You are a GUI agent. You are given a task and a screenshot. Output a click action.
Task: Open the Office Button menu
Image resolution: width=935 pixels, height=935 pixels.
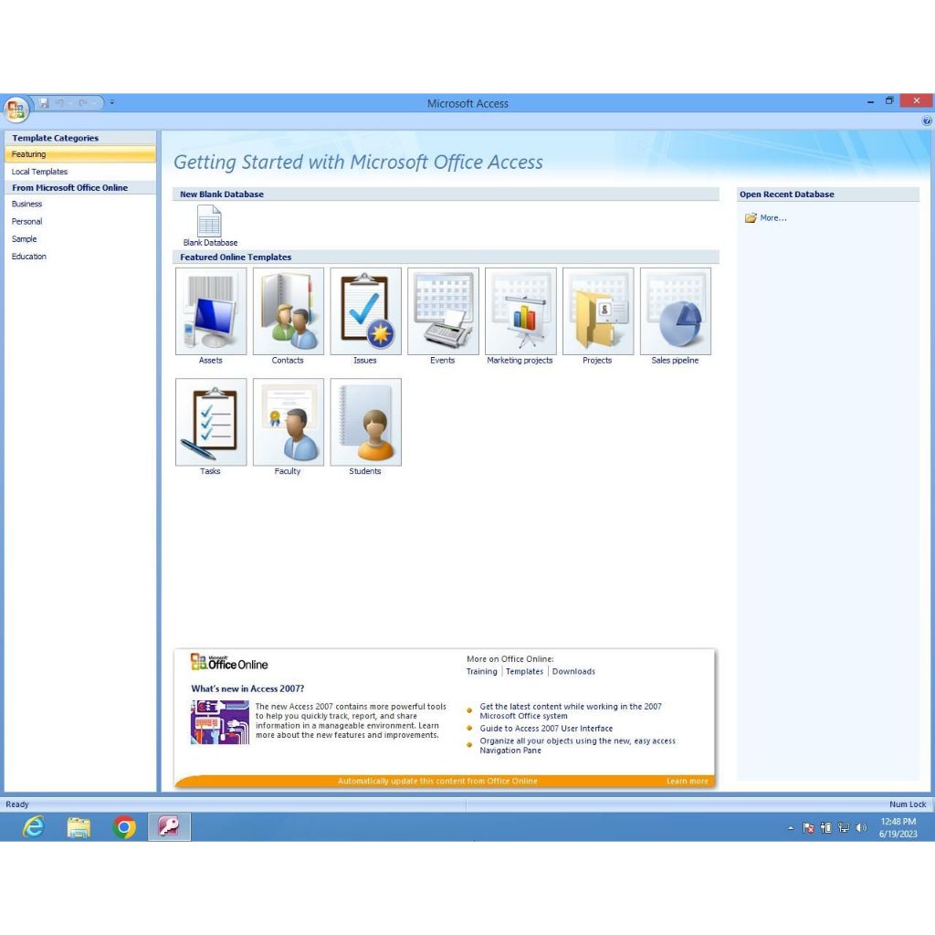[x=16, y=110]
